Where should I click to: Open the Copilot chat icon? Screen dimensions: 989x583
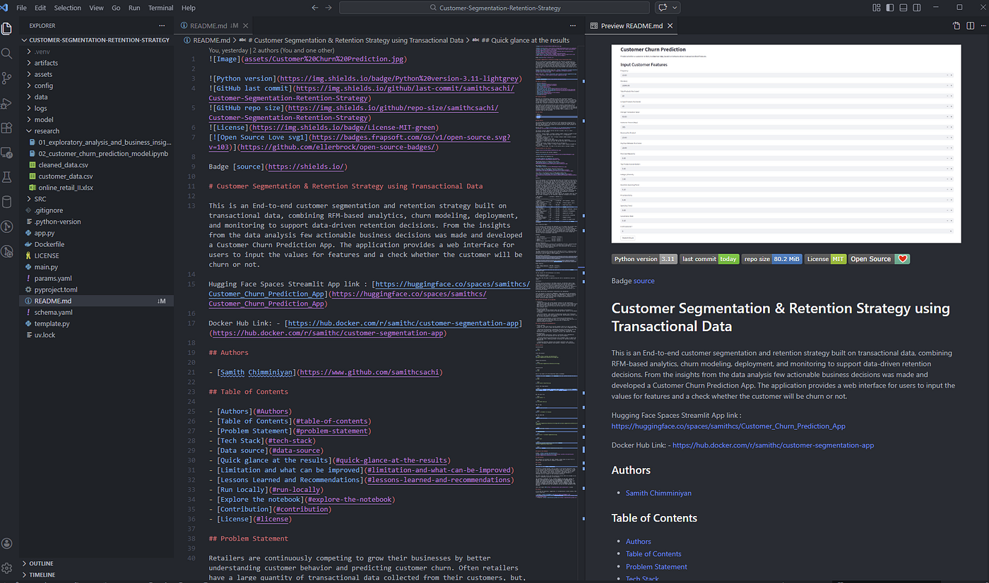663,8
